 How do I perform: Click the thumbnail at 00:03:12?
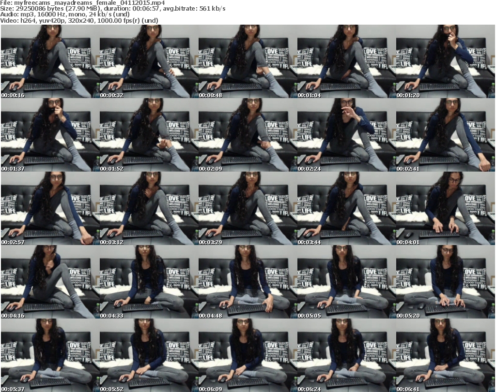coord(149,208)
